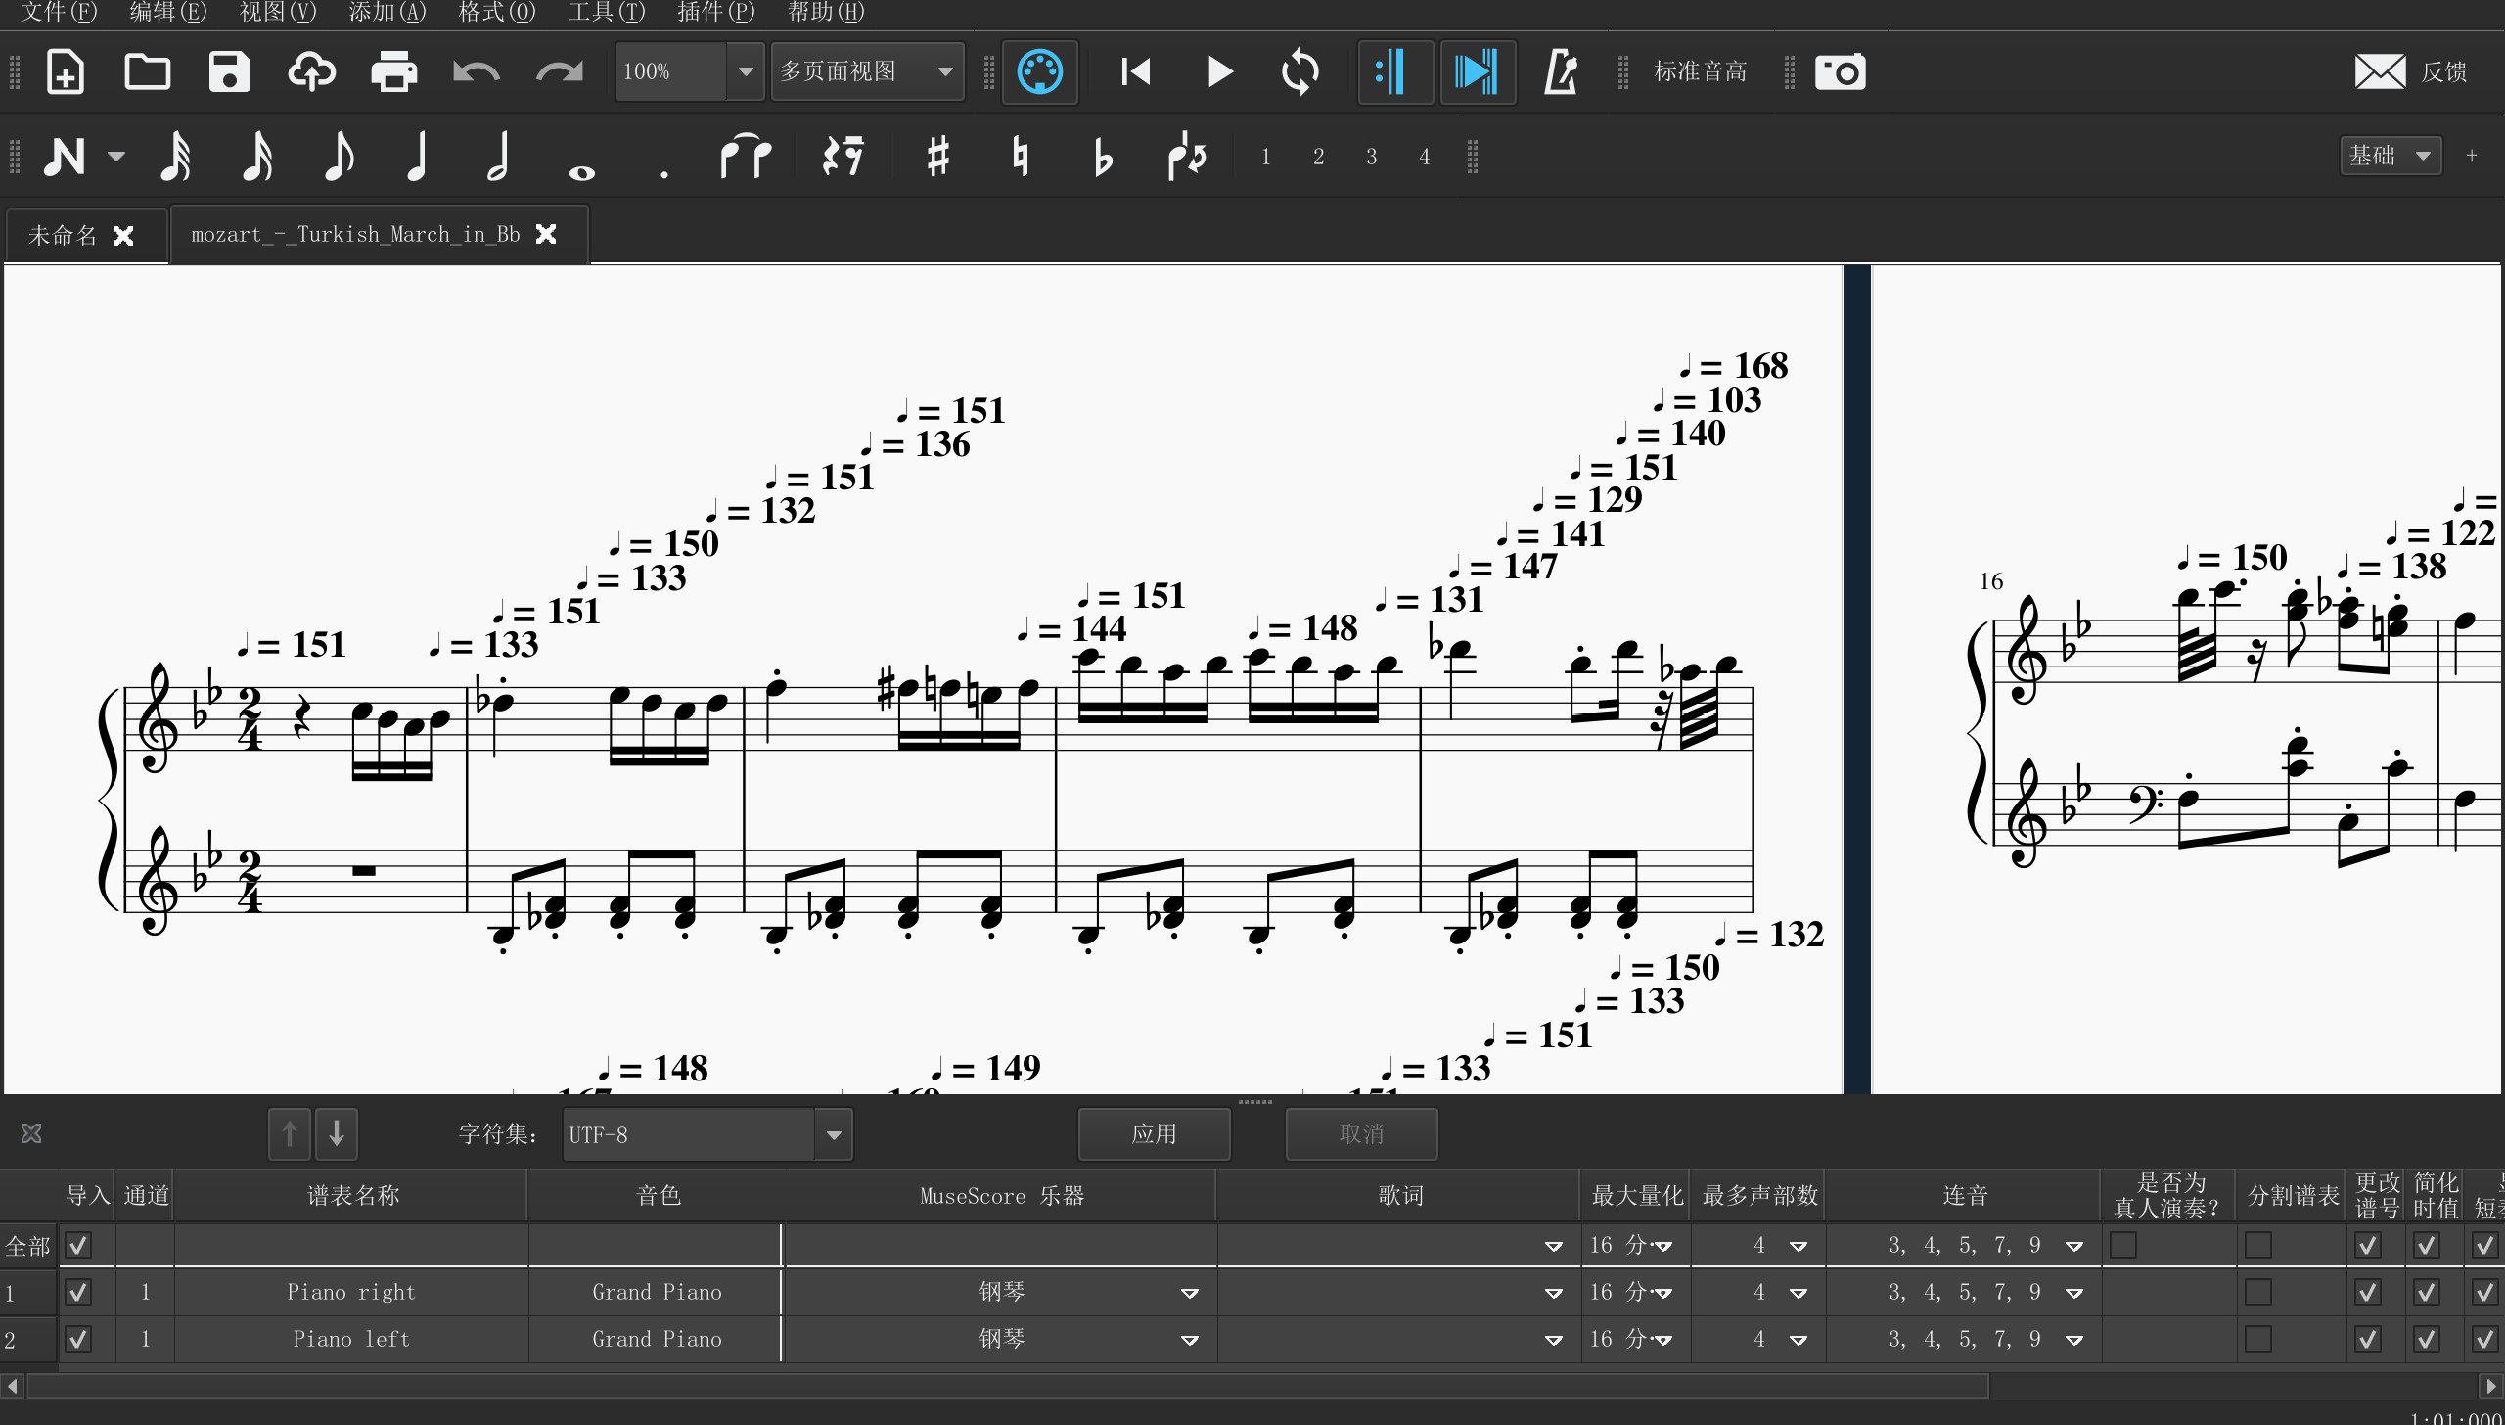Create a new score with the new-file icon

coord(66,72)
